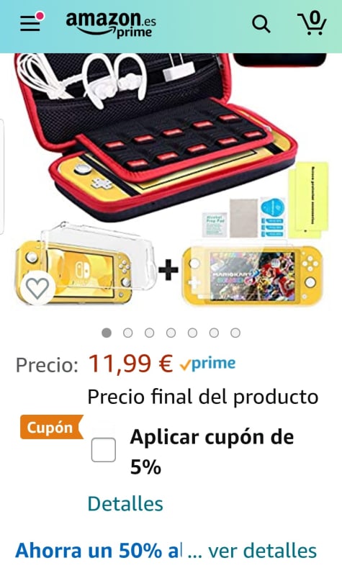Screen dimensions: 342x576
Task: Open the 'Ahorra un 50%' promotion text
Action: pos(99,551)
